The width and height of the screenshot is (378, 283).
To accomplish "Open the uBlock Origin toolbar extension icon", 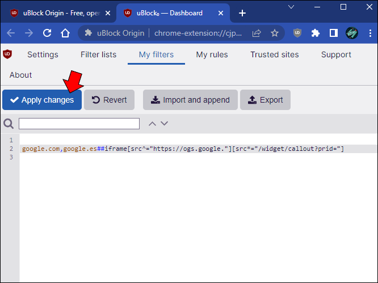I will point(297,33).
